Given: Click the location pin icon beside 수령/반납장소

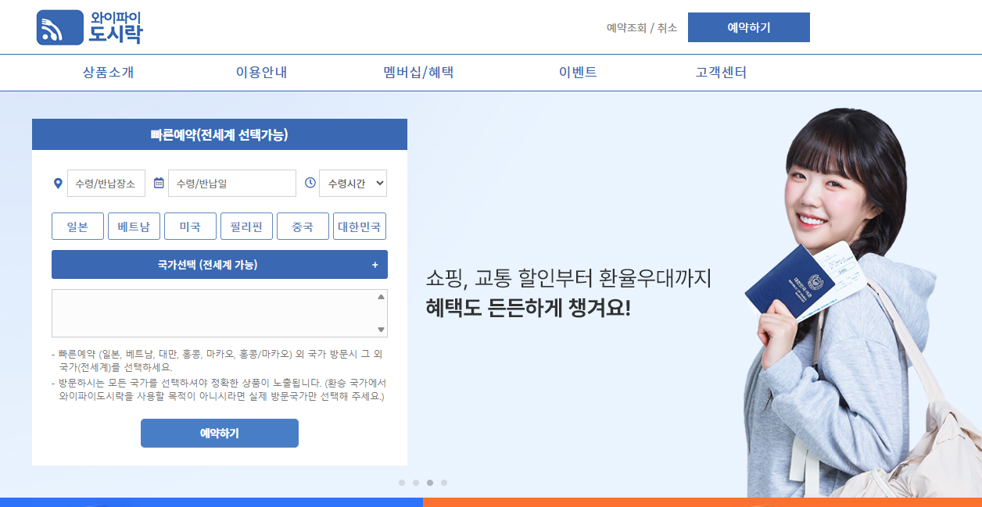Looking at the screenshot, I should (x=57, y=183).
